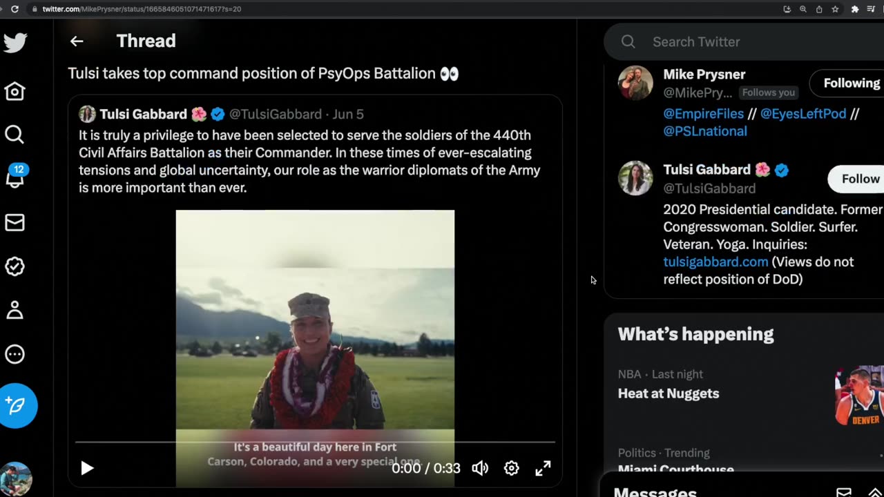Viewport: 884px width, 497px height.
Task: Open the Home icon in sidebar
Action: coord(15,91)
